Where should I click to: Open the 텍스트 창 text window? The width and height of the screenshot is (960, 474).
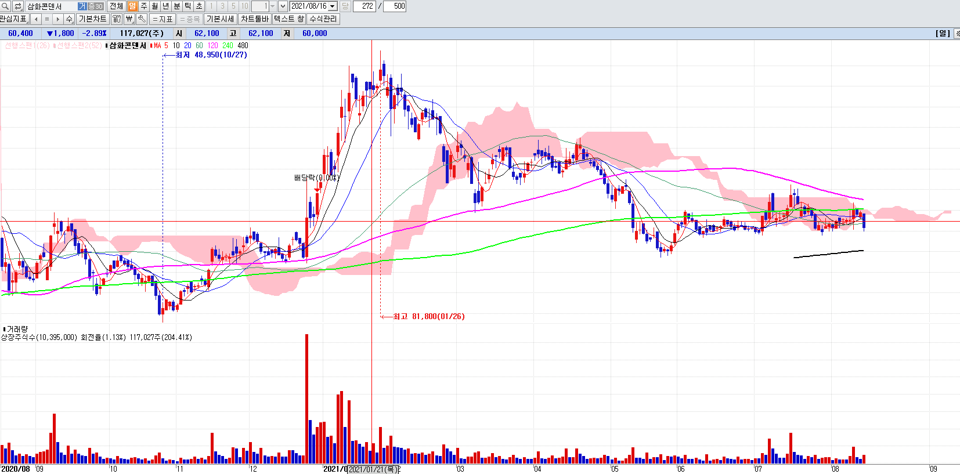(x=288, y=19)
